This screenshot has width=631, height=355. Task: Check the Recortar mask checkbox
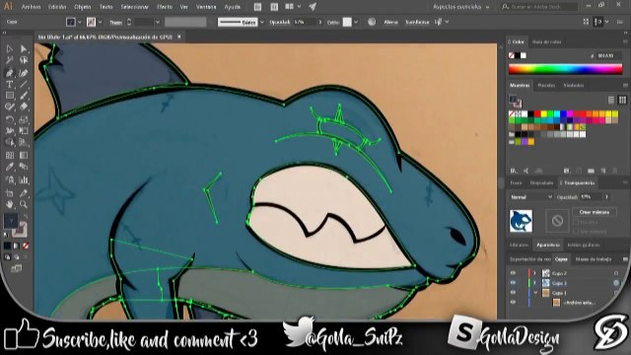pos(576,222)
